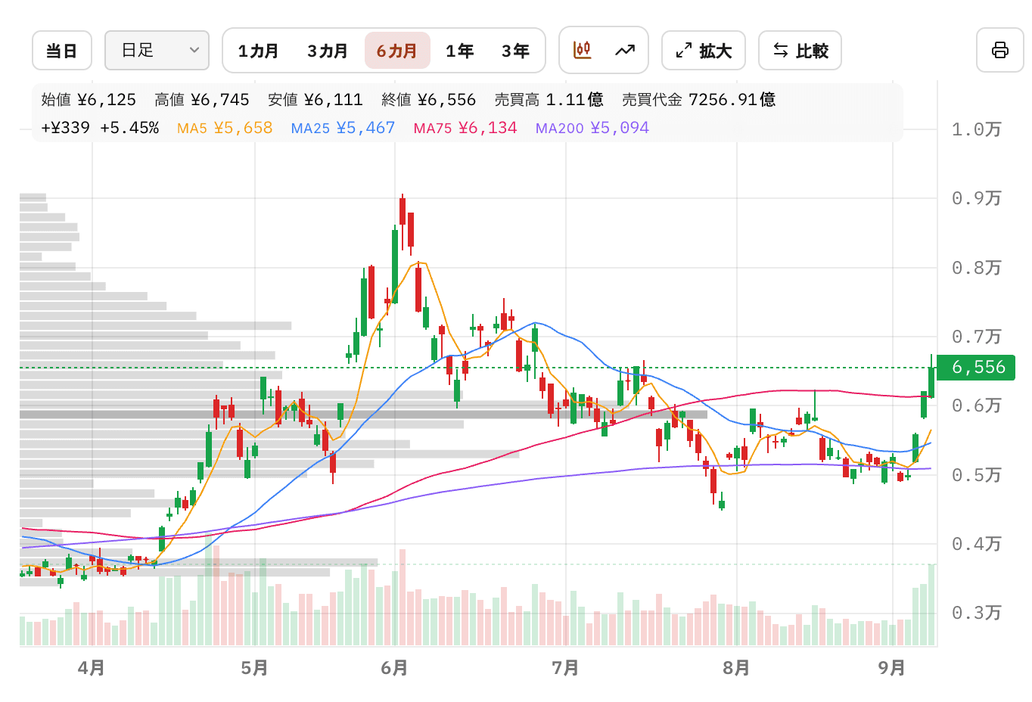
Task: Switch to line chart view
Action: click(625, 51)
